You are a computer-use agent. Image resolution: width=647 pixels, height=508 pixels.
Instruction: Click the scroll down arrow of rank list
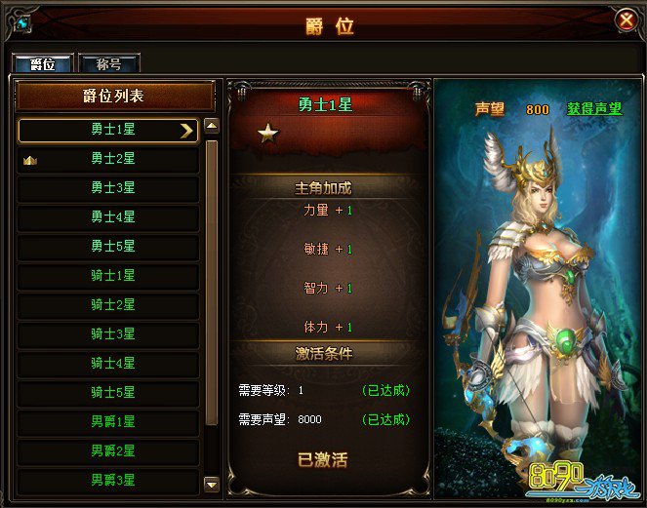(212, 484)
